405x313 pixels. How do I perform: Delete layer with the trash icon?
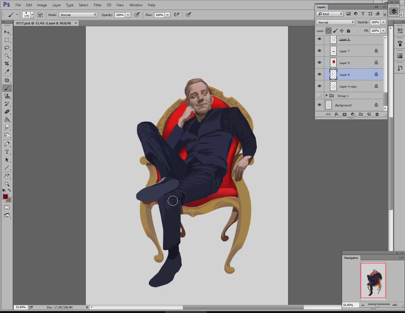click(377, 114)
